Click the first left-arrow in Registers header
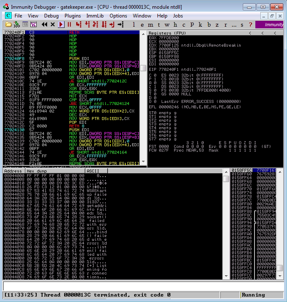 pyautogui.click(x=250, y=33)
